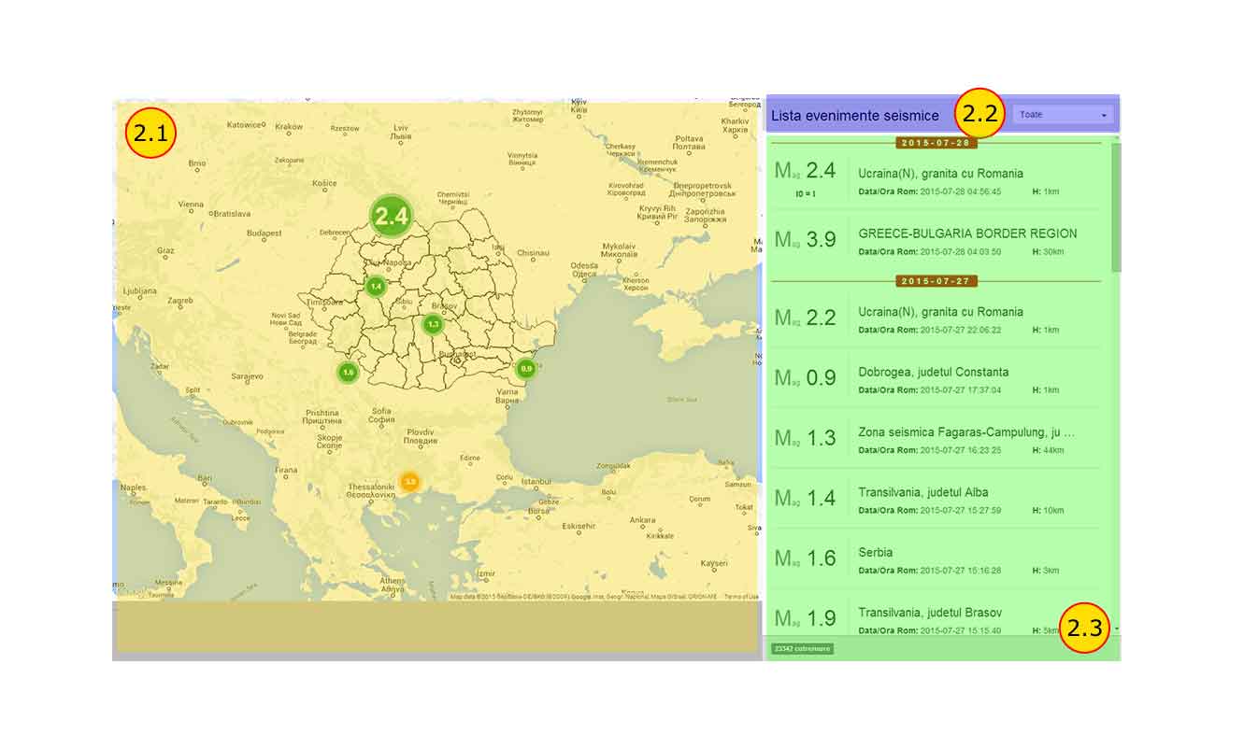1244x749 pixels.
Task: Click the large 2.4 magnitude map marker
Action: pos(392,218)
